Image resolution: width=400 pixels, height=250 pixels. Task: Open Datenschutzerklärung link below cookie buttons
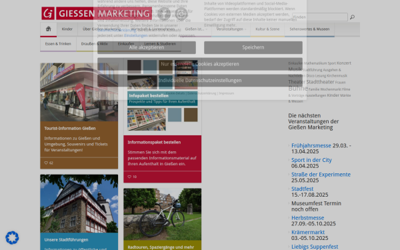tap(201, 93)
